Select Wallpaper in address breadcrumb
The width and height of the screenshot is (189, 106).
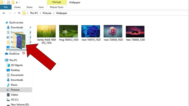61,13
